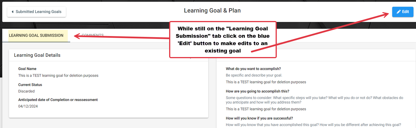The image size is (416, 128).
Task: Click the Learning Goal & Plan title
Action: (x=212, y=11)
